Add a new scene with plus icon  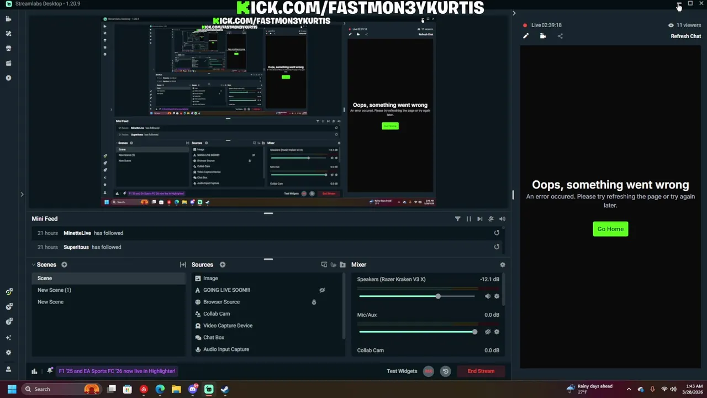point(64,265)
